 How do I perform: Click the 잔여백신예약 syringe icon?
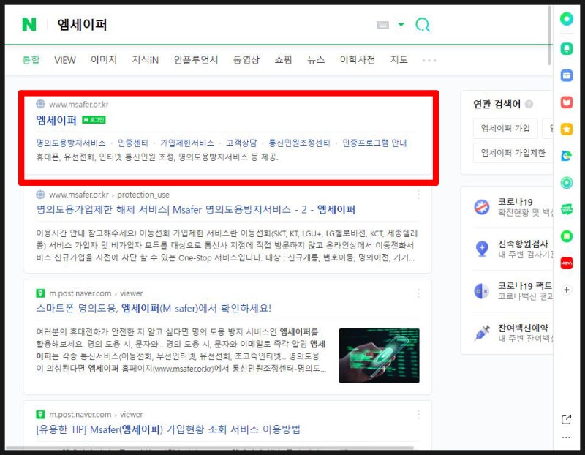[x=482, y=333]
